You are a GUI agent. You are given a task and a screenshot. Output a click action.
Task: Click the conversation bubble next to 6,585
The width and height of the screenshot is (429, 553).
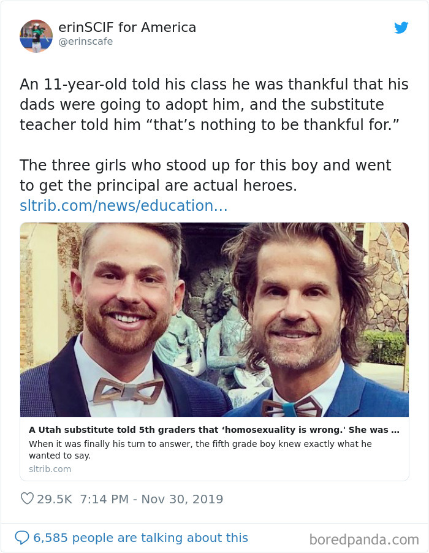click(22, 537)
